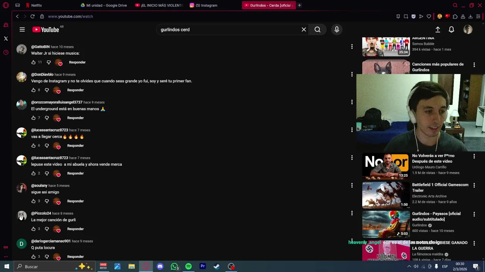
Task: Open WhatsApp from the taskbar
Action: [174, 266]
